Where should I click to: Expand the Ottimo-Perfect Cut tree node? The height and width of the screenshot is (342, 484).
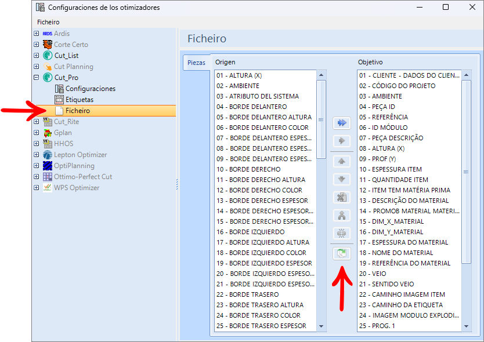click(x=37, y=177)
